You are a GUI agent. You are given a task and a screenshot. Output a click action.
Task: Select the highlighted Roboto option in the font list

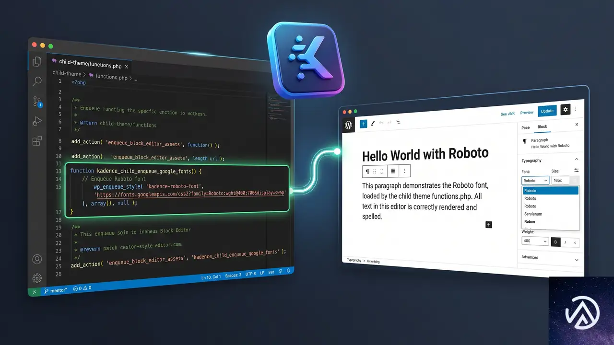[551, 191]
